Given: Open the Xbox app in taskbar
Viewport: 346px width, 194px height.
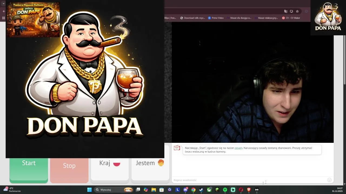Looking at the screenshot, I should (x=209, y=190).
